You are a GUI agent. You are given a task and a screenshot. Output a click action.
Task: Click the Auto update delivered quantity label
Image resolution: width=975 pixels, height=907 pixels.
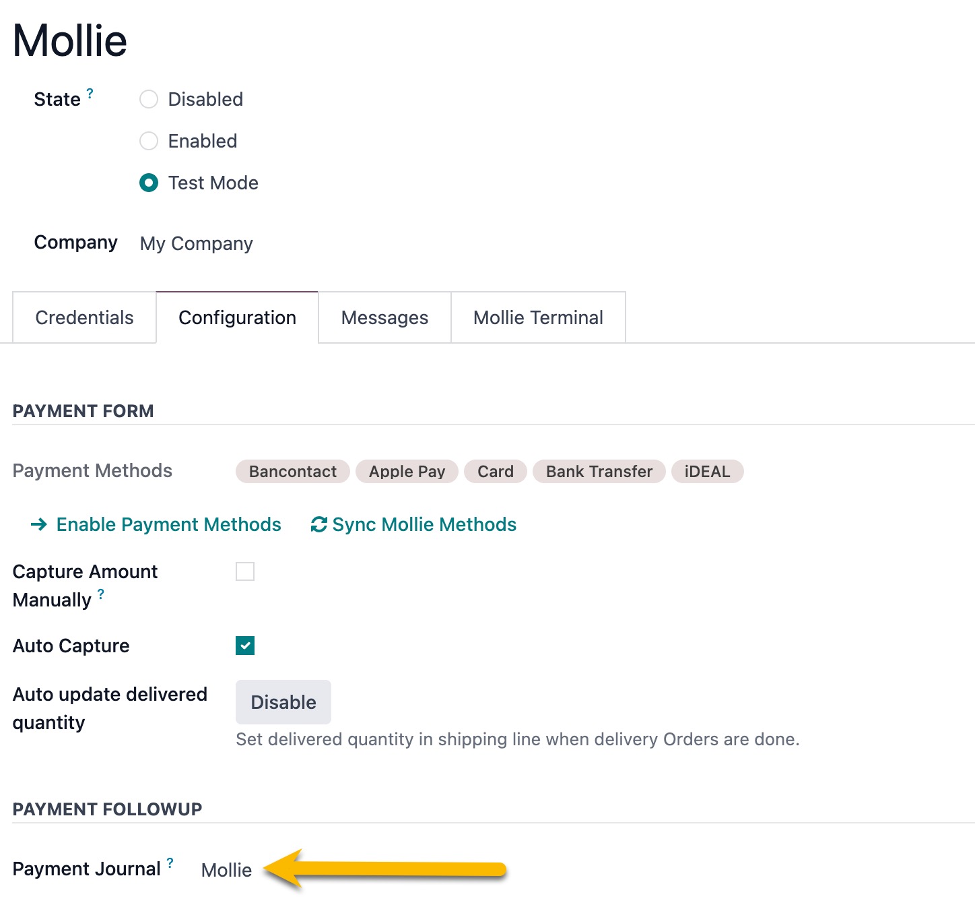[x=110, y=708]
